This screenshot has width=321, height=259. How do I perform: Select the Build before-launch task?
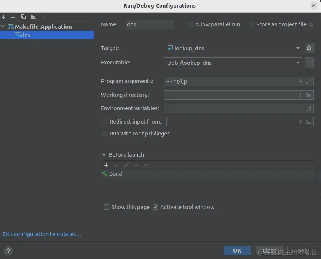(115, 174)
